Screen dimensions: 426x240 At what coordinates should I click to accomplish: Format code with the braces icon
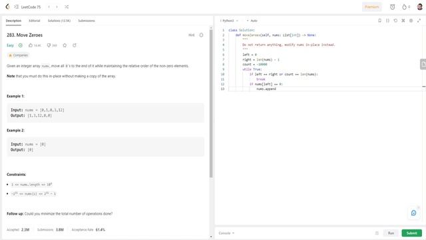(387, 21)
